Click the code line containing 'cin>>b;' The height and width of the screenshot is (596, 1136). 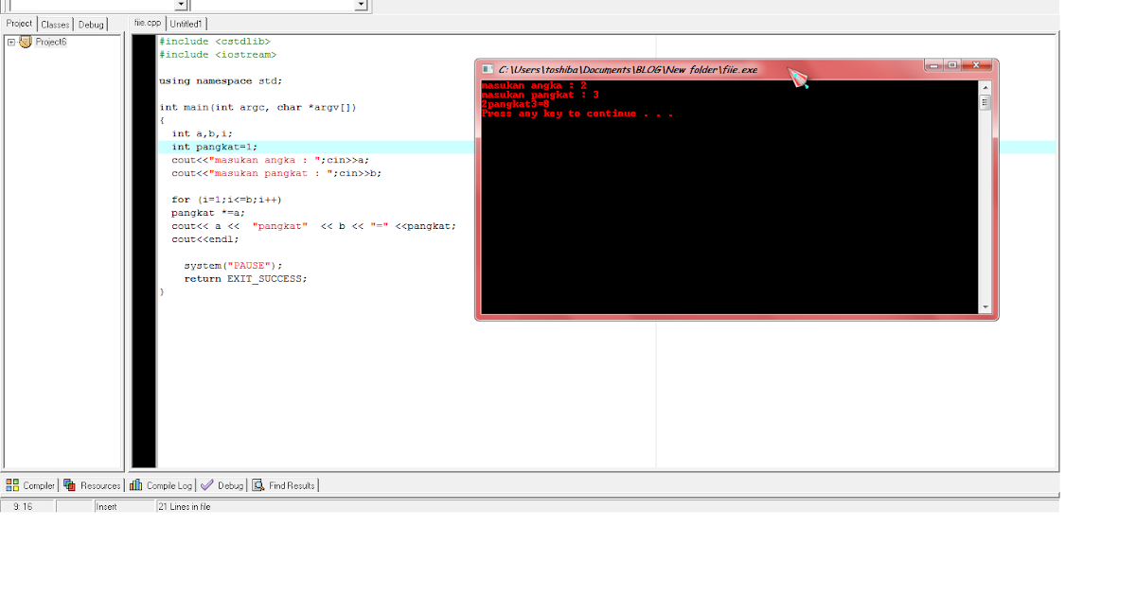(x=276, y=174)
